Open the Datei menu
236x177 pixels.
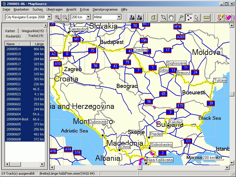pyautogui.click(x=6, y=9)
